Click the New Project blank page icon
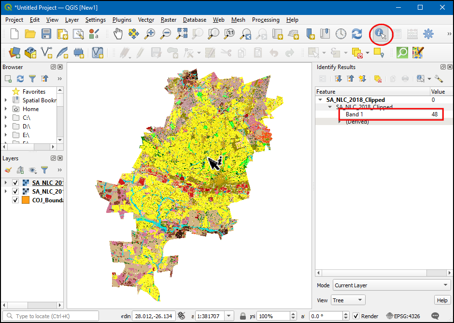The height and width of the screenshot is (323, 454). tap(14, 34)
